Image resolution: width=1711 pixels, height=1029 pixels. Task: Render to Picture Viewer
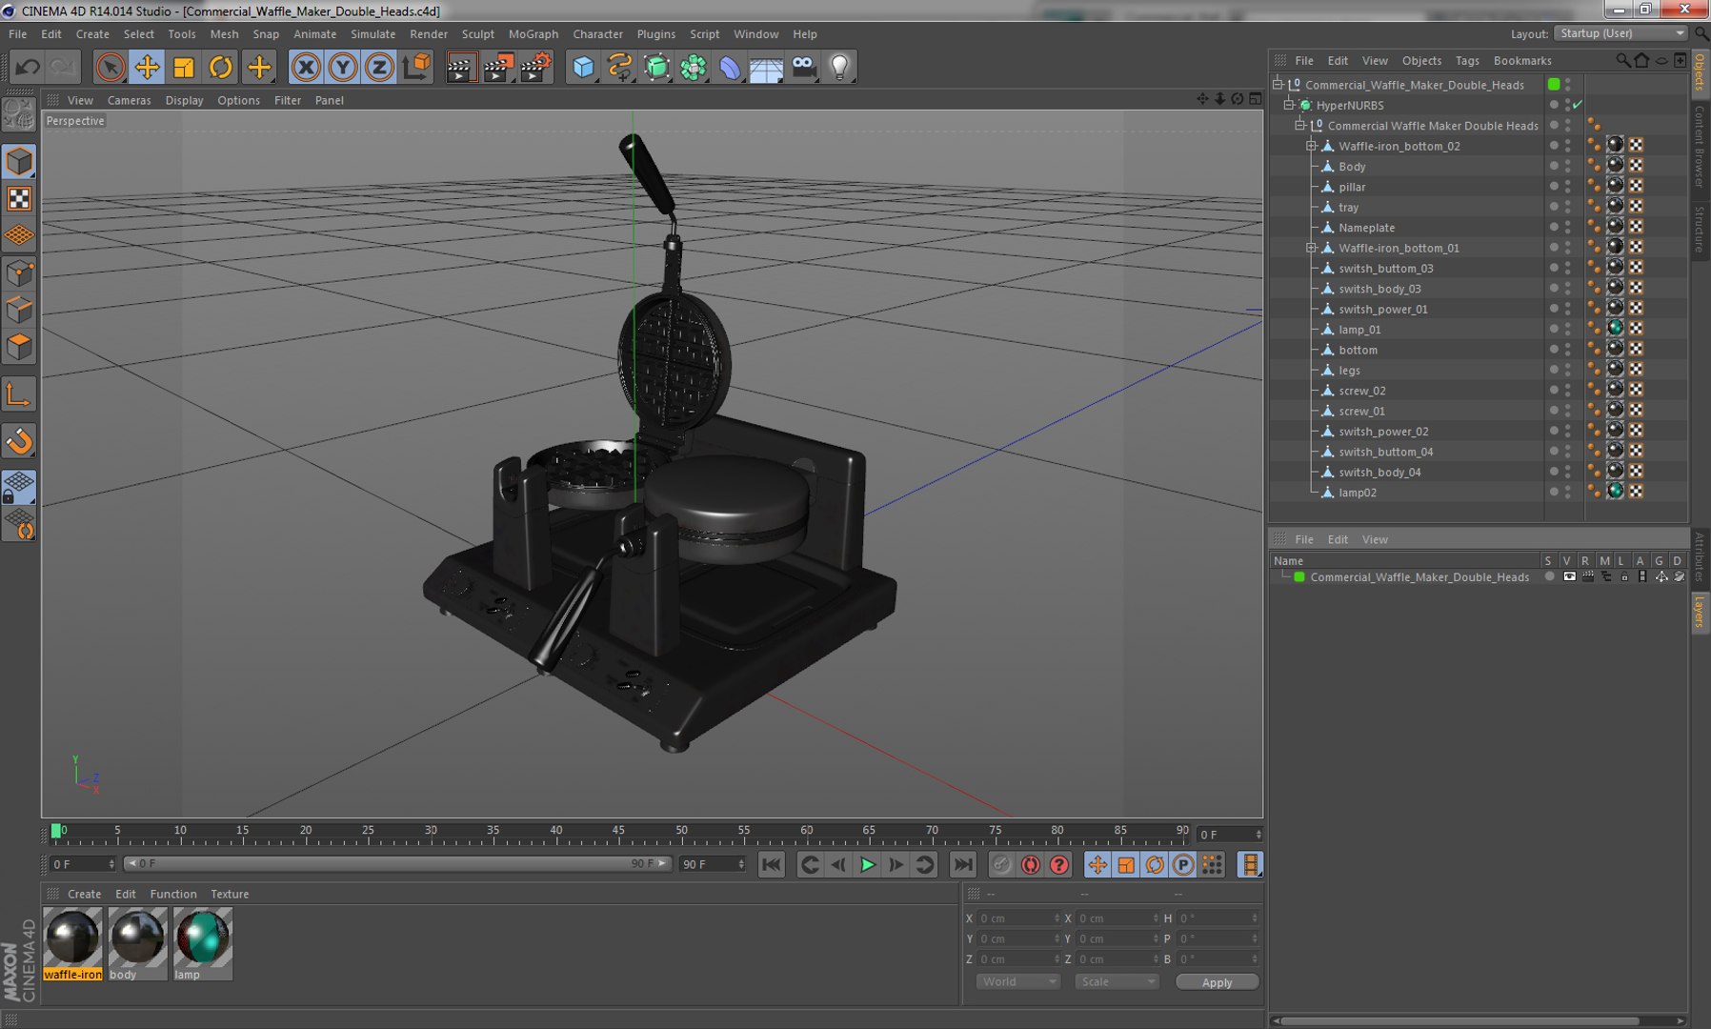click(498, 67)
